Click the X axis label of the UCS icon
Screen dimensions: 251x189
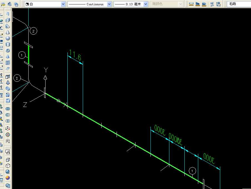pos(65,105)
